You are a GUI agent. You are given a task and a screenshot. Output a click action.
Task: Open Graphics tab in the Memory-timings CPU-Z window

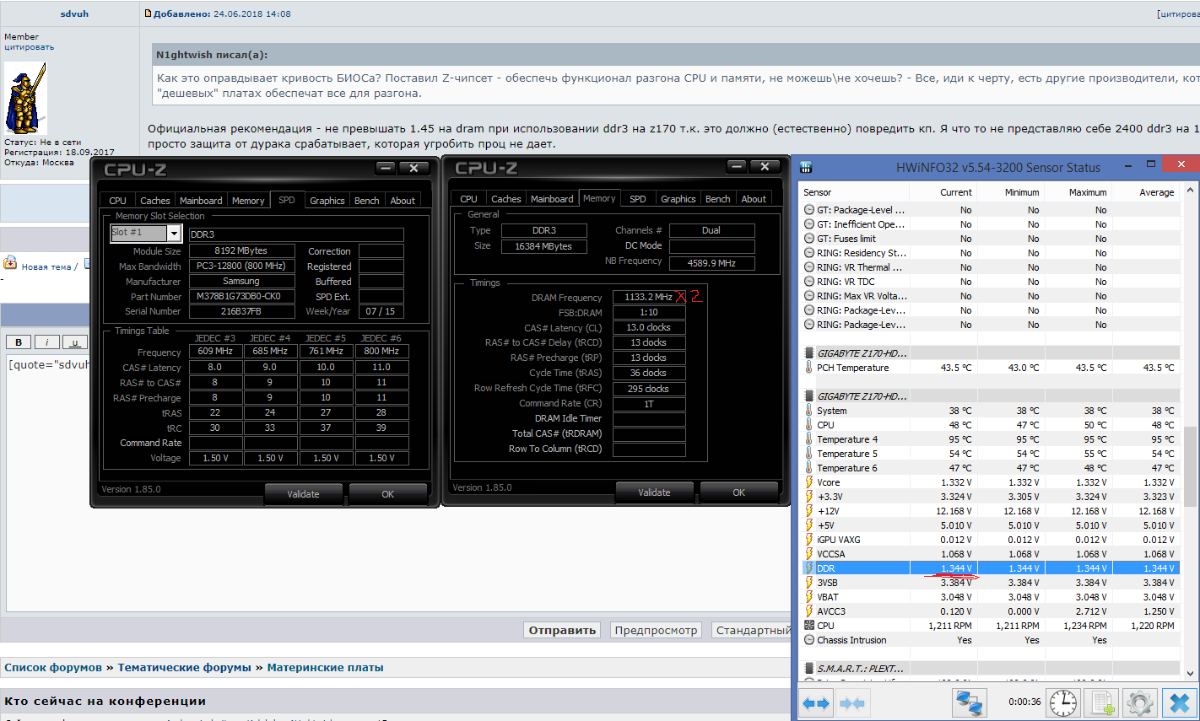pyautogui.click(x=678, y=199)
